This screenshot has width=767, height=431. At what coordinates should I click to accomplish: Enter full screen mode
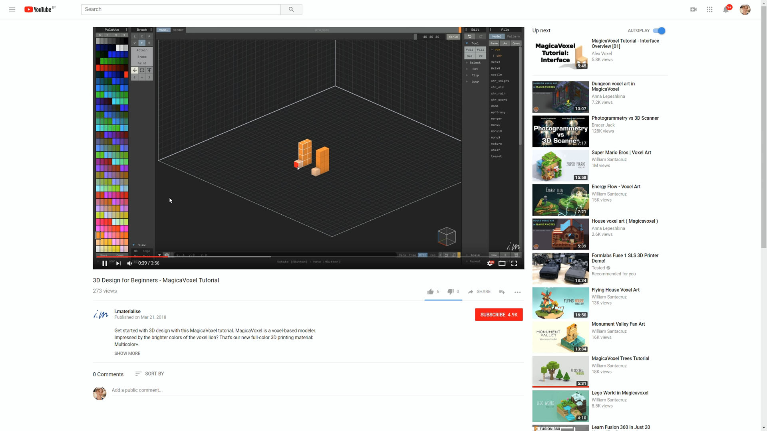[x=514, y=263]
